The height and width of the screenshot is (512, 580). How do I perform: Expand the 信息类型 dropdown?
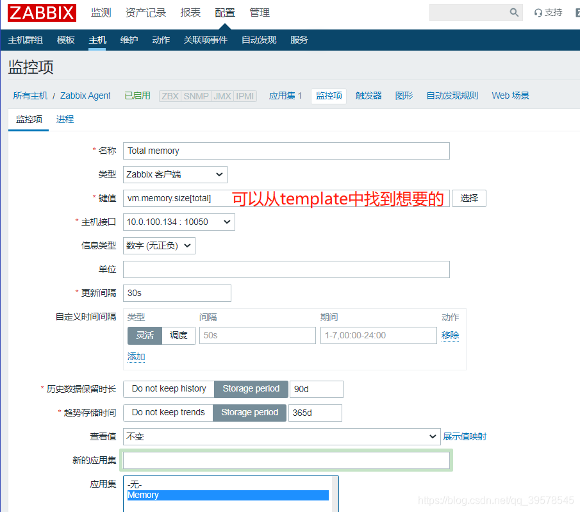tap(159, 245)
